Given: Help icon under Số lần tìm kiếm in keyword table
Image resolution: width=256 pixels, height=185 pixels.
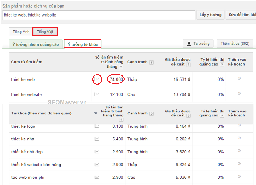Looking at the screenshot, I should tap(121, 120).
